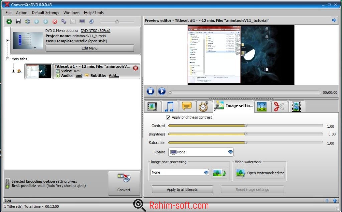Screen dimensions: 342x212
Task: Move titleset up with up arrow icon
Action: [x=45, y=21]
